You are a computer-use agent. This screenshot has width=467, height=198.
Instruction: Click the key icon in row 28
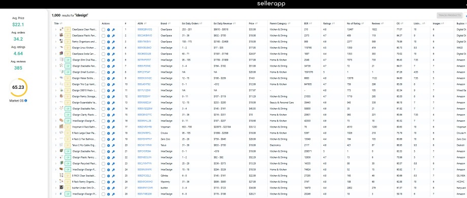click(113, 194)
